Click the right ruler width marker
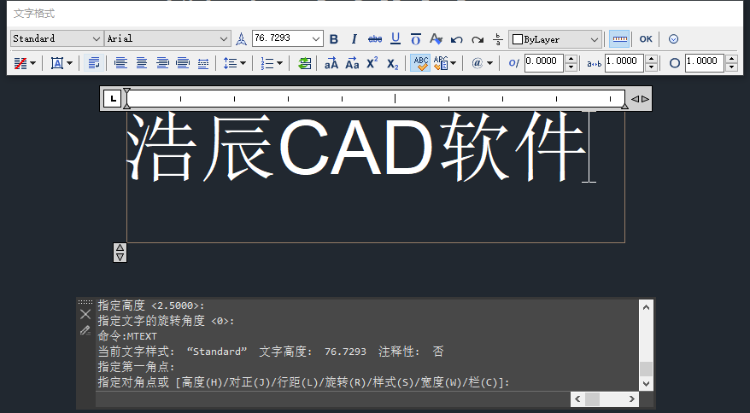 [624, 106]
